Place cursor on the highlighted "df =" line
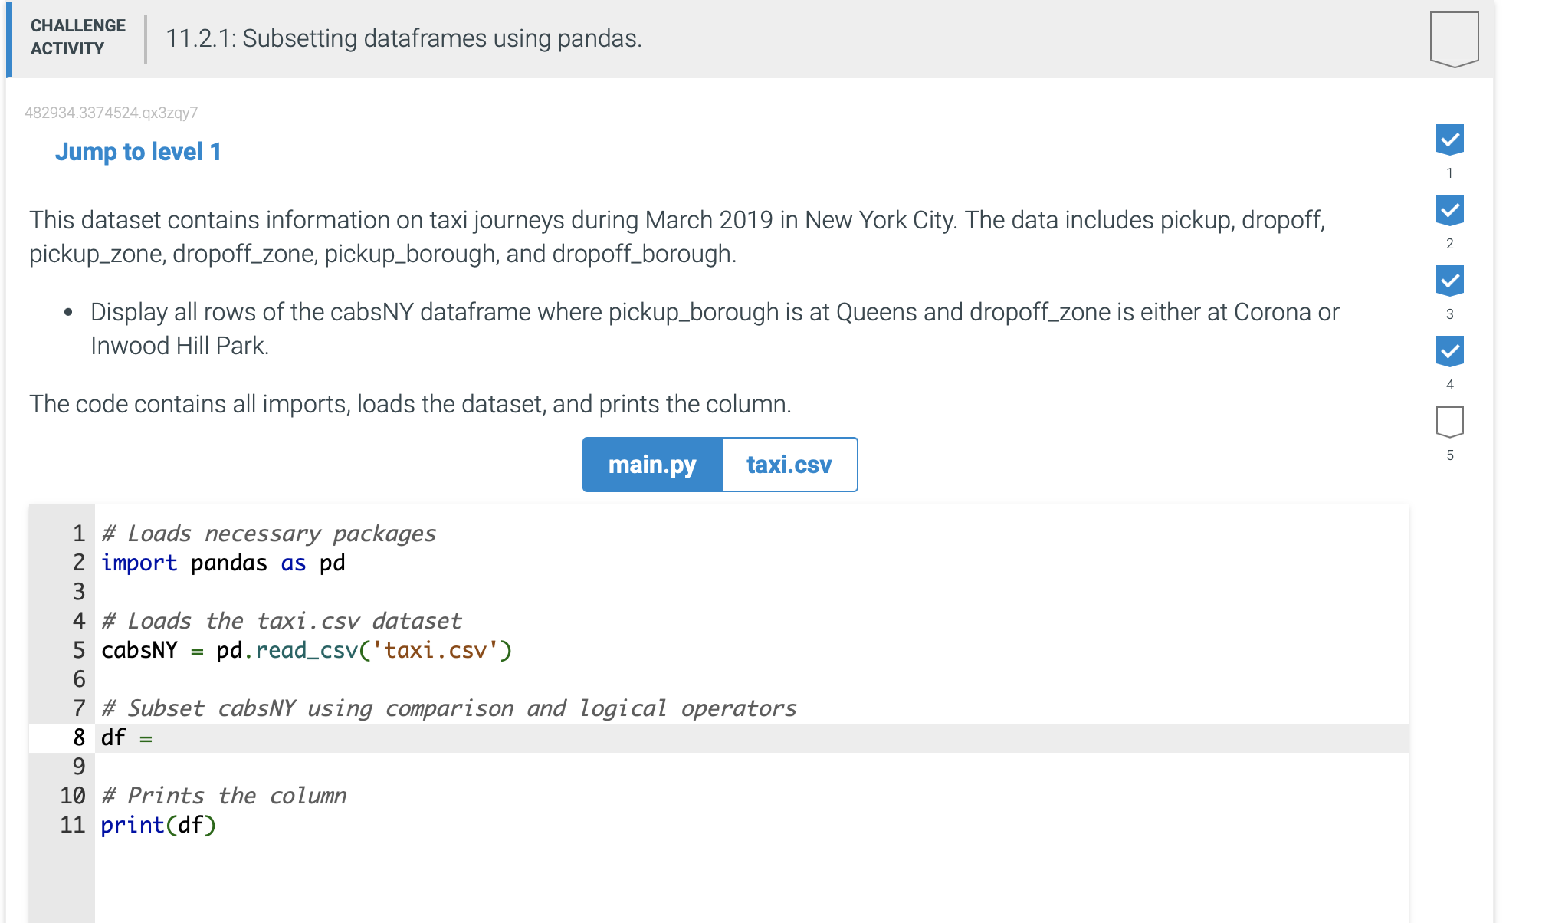The image size is (1542, 923). click(126, 737)
